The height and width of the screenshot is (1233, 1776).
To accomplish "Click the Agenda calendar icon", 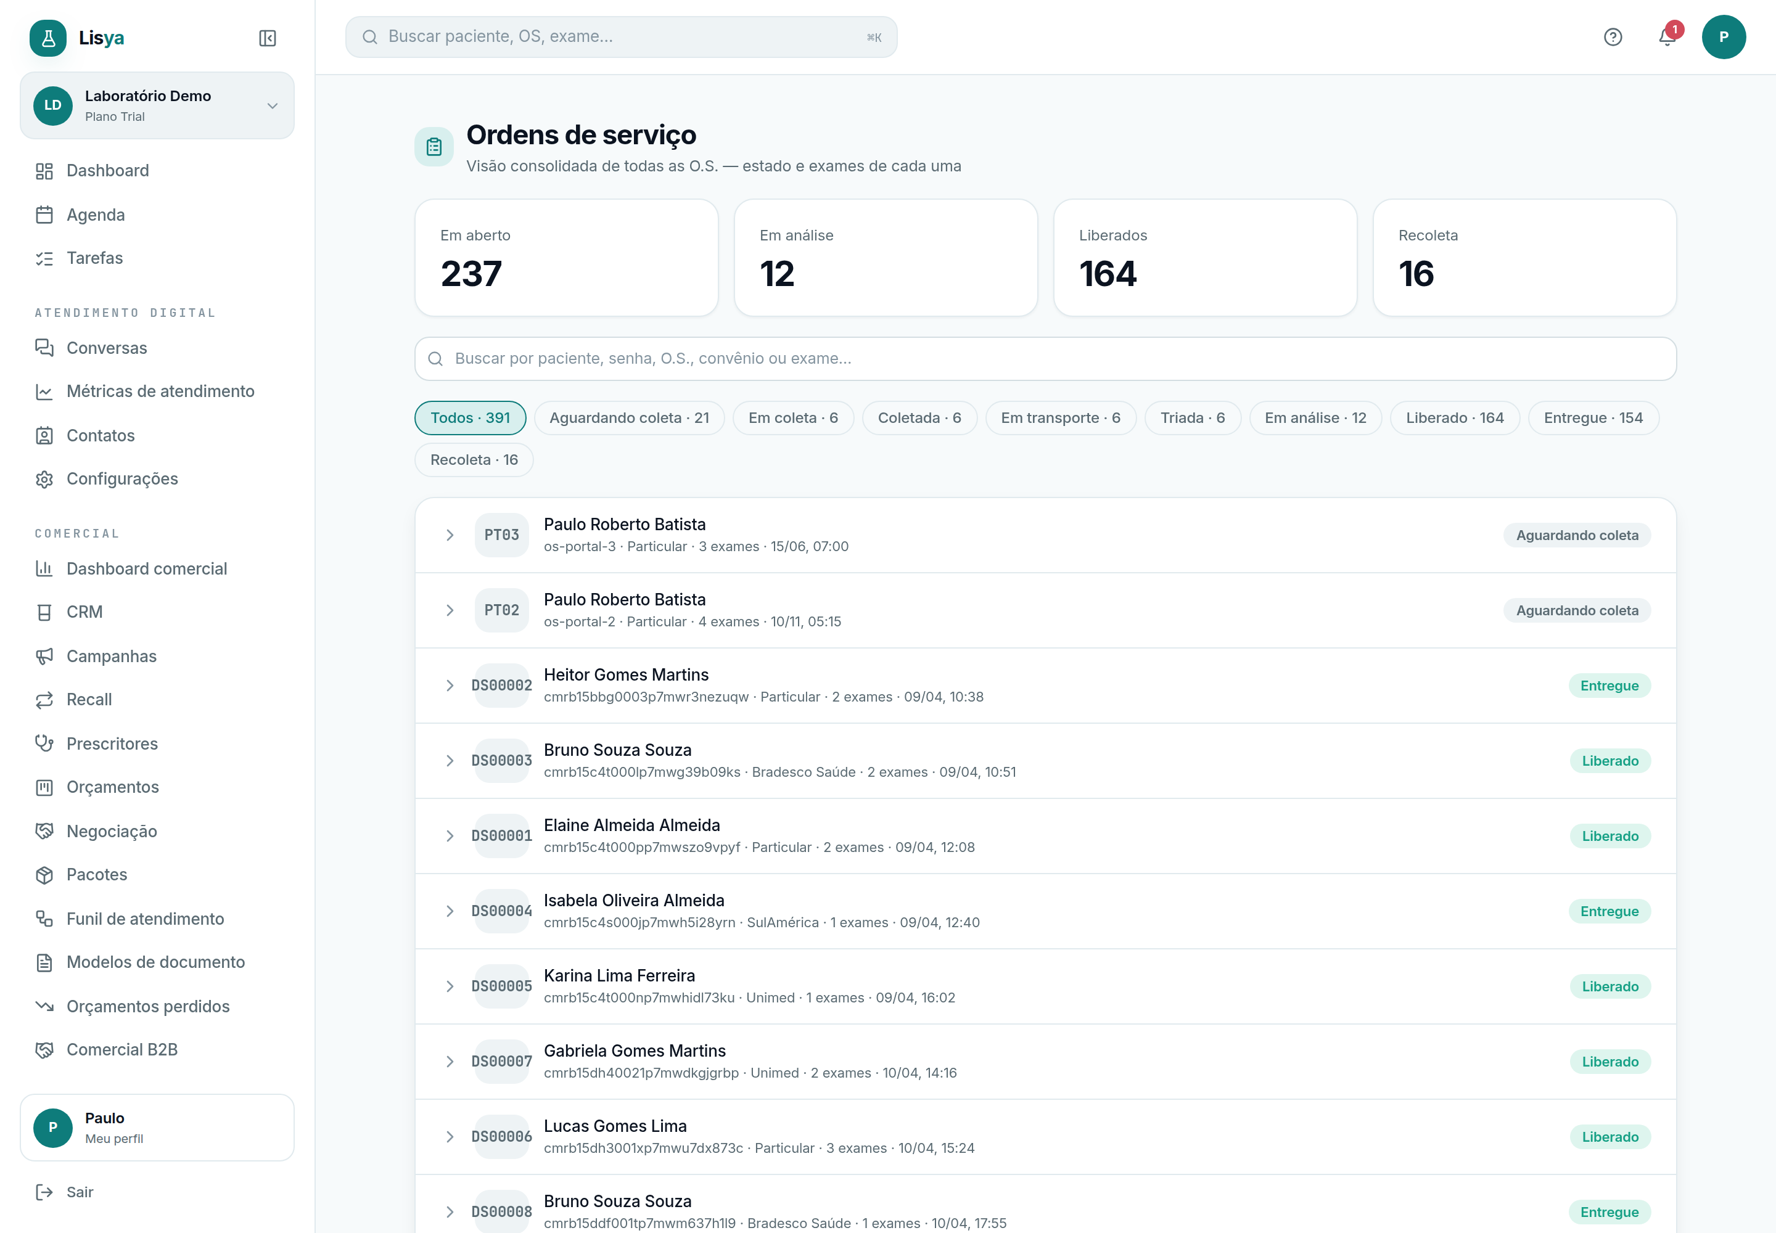I will point(44,215).
